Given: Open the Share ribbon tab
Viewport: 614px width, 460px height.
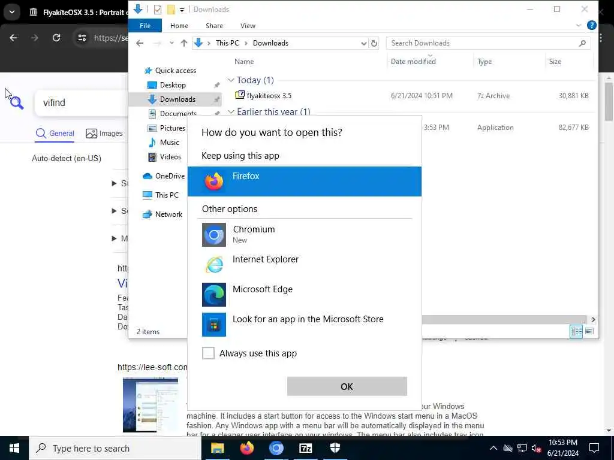Looking at the screenshot, I should (214, 26).
